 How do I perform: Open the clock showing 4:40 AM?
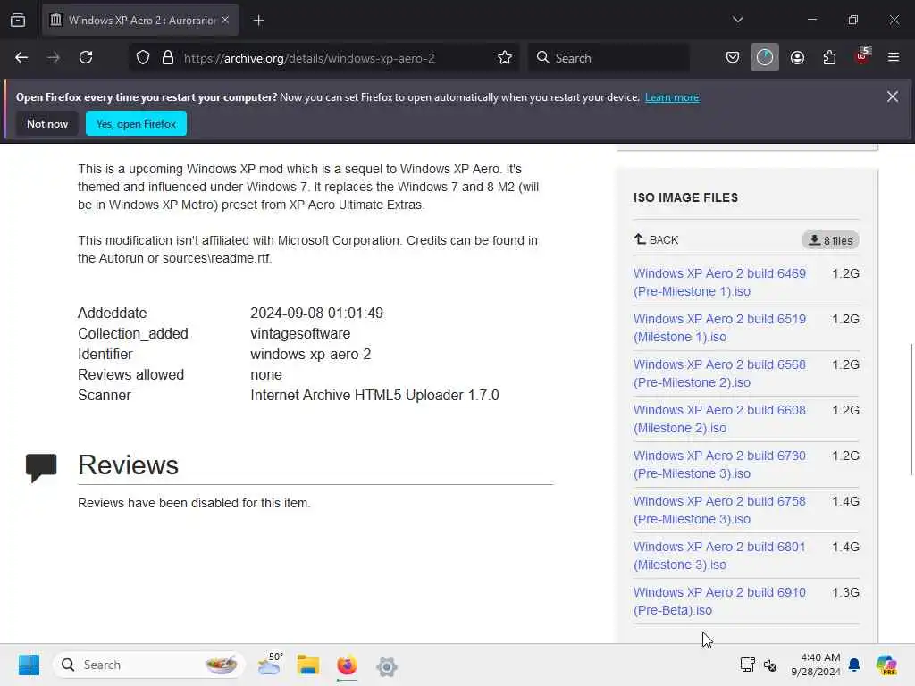[x=815, y=665]
